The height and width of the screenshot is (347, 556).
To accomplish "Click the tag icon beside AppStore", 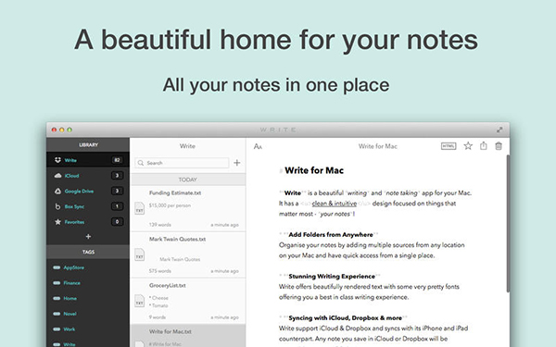I will [x=57, y=267].
